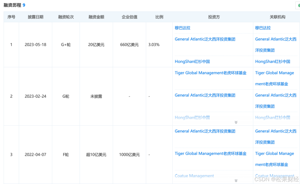Viewport: 300px width, 184px height.
Task: Open General Atlantic investor link in row 2
Action: (205, 95)
